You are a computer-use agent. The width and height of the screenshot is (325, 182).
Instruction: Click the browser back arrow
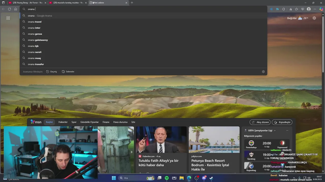pos(3,9)
